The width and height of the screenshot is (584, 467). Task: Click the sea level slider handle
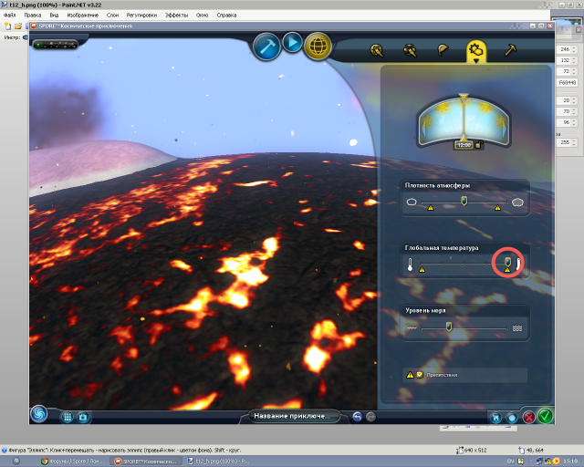pyautogui.click(x=449, y=327)
